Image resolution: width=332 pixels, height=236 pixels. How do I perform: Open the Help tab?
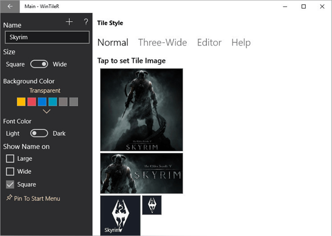(x=241, y=43)
